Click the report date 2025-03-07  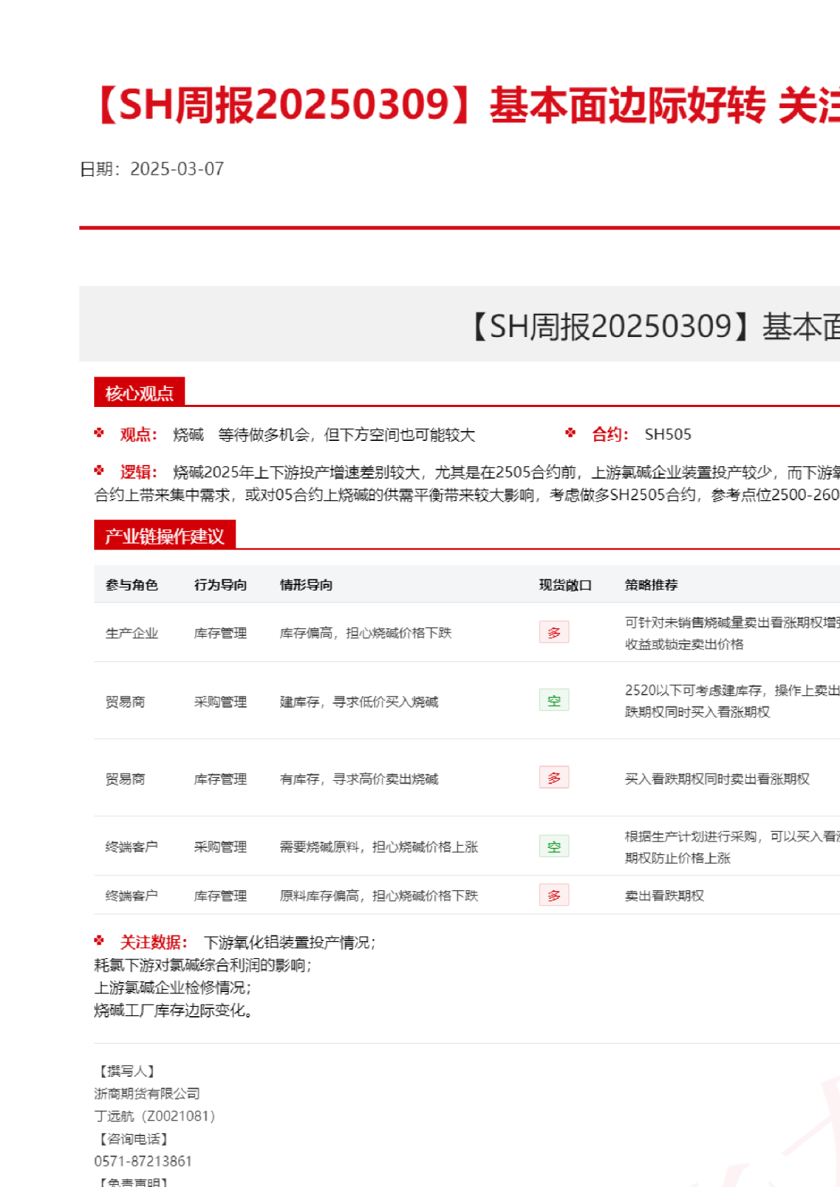click(177, 169)
